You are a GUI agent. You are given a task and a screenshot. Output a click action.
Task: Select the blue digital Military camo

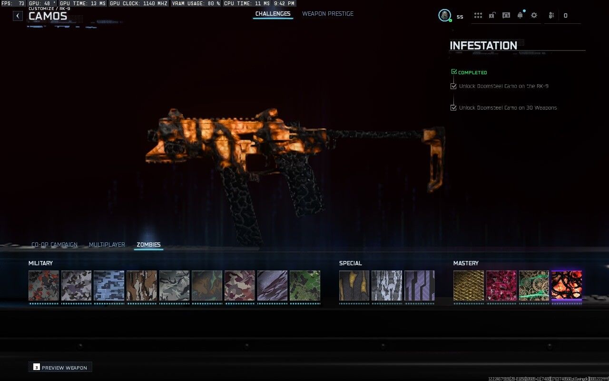click(109, 286)
